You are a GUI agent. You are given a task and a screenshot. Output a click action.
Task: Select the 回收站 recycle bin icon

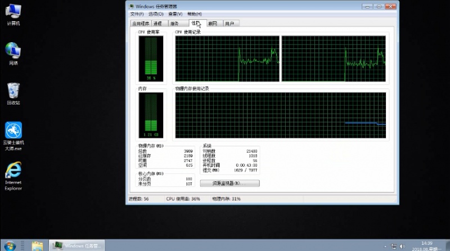13,93
